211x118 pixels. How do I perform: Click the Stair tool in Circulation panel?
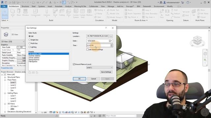click(98, 17)
